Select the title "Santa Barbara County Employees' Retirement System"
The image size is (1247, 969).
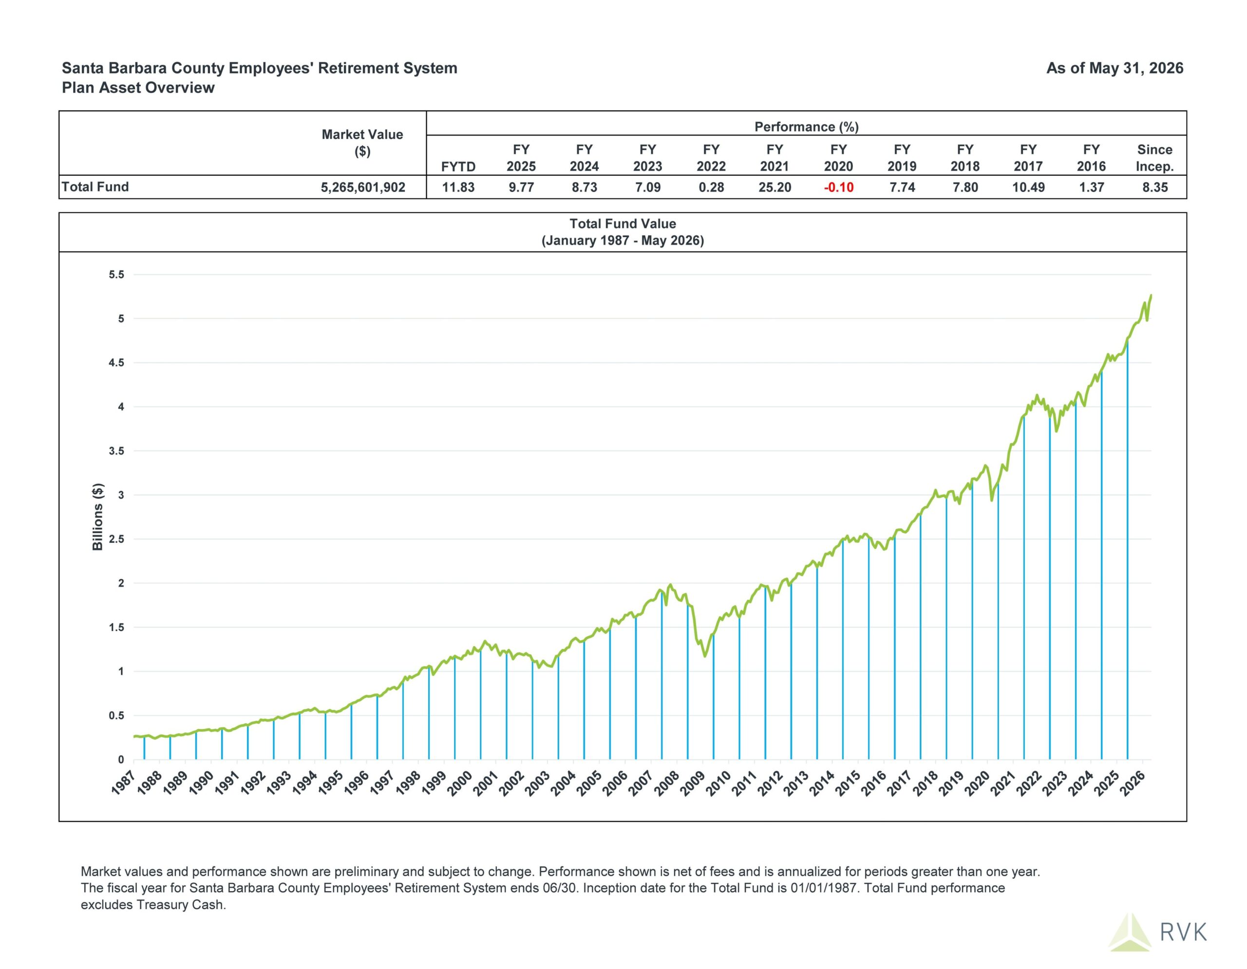pyautogui.click(x=259, y=68)
